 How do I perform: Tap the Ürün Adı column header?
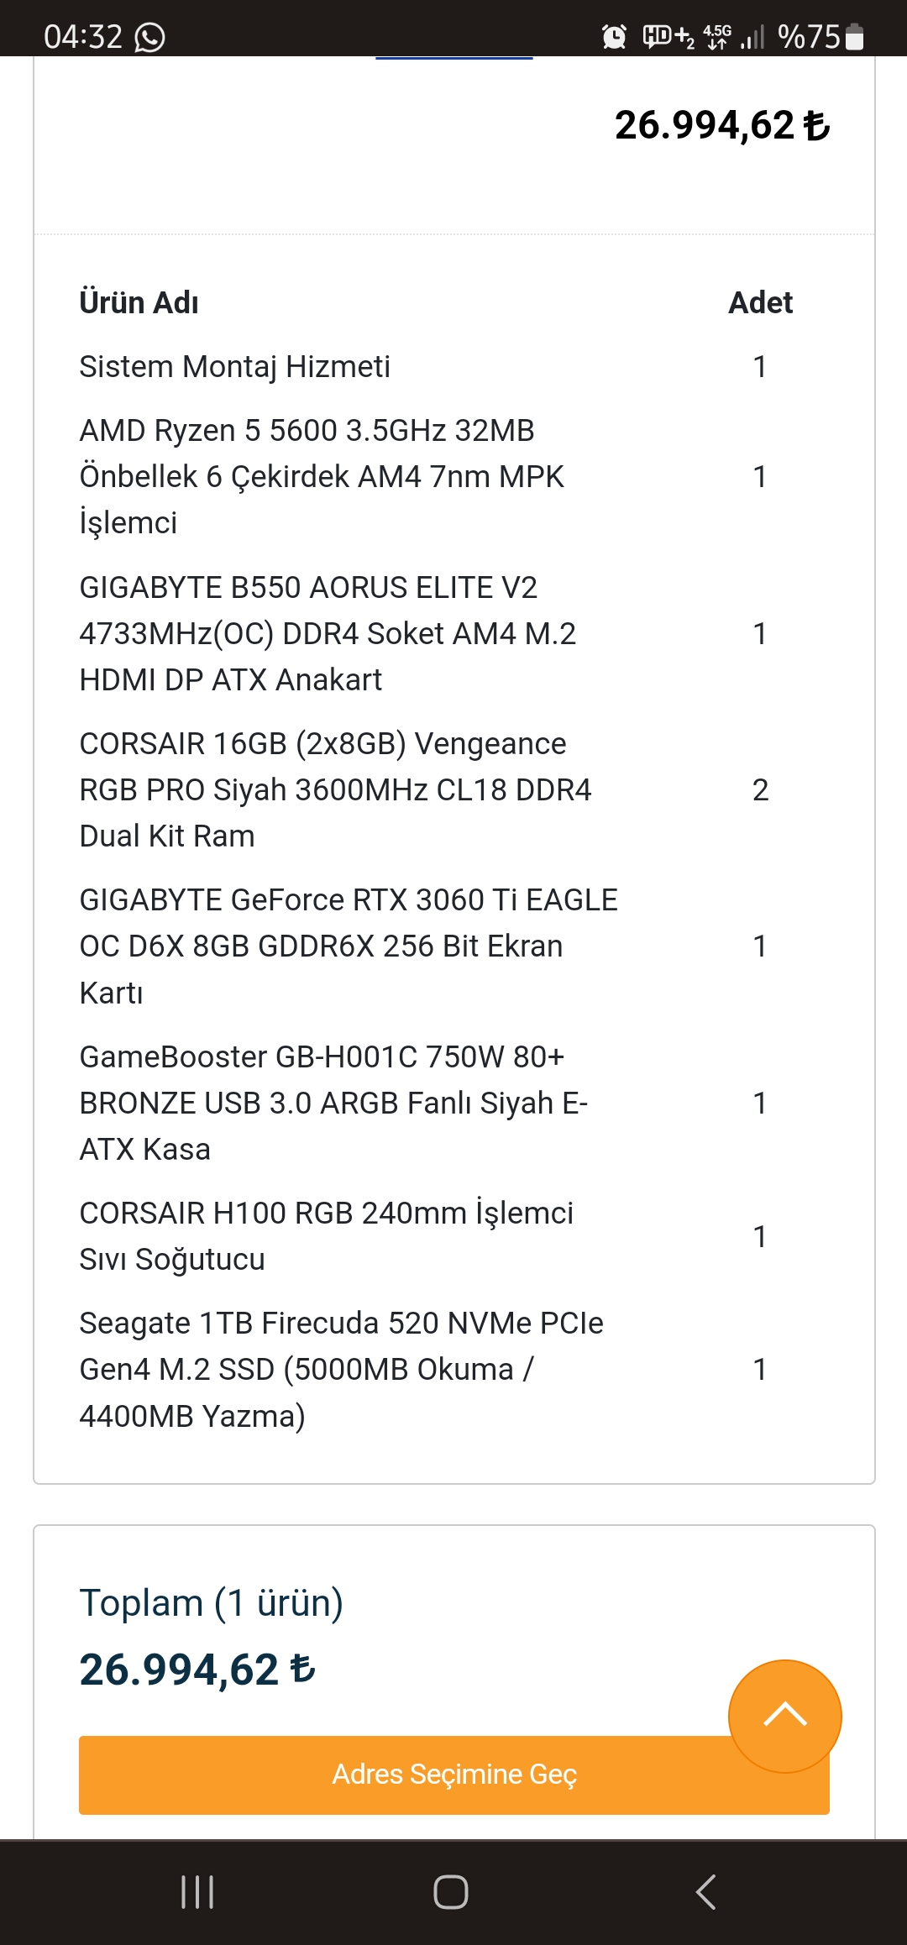[139, 303]
